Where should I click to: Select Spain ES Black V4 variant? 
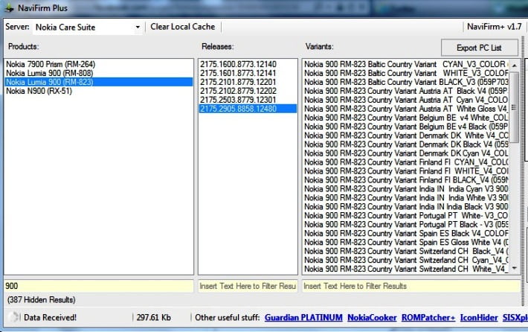406,233
